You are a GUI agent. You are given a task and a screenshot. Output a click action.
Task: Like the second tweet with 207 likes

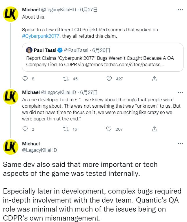(x=109, y=129)
